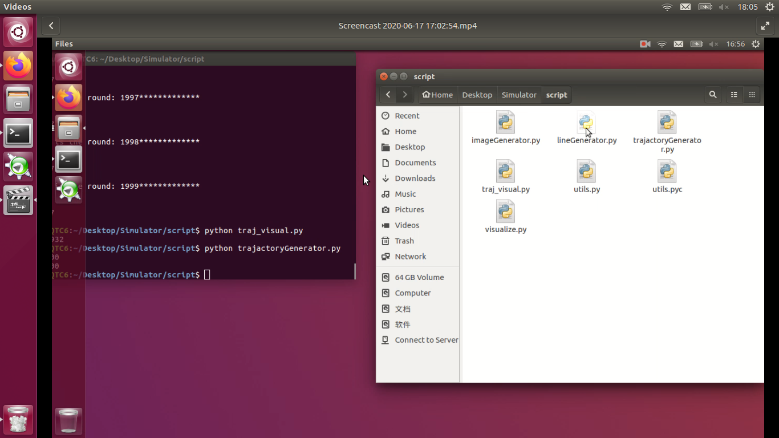Click the terminal output 'round: 1997'

143,98
